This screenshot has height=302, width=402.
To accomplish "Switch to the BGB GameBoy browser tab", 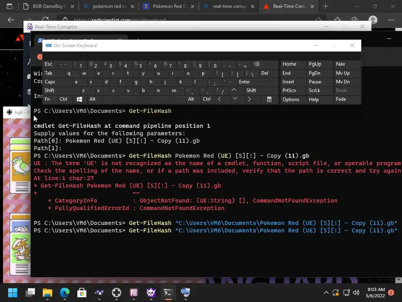I will coord(48,6).
